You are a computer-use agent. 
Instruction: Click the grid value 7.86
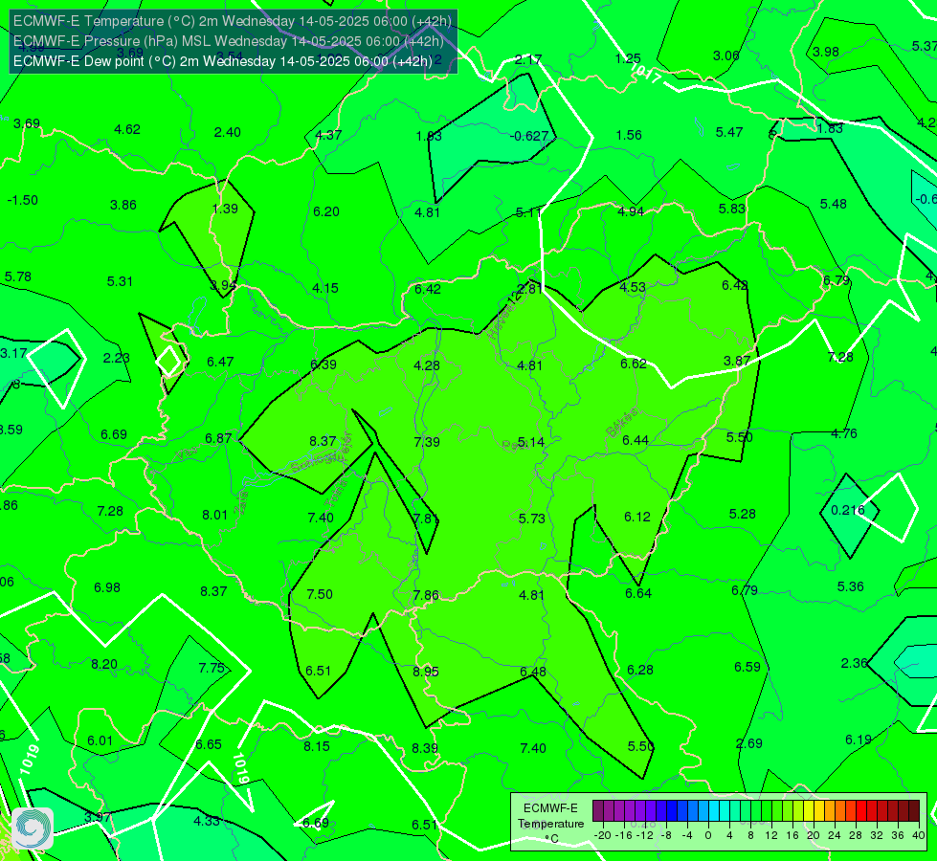[x=426, y=595]
